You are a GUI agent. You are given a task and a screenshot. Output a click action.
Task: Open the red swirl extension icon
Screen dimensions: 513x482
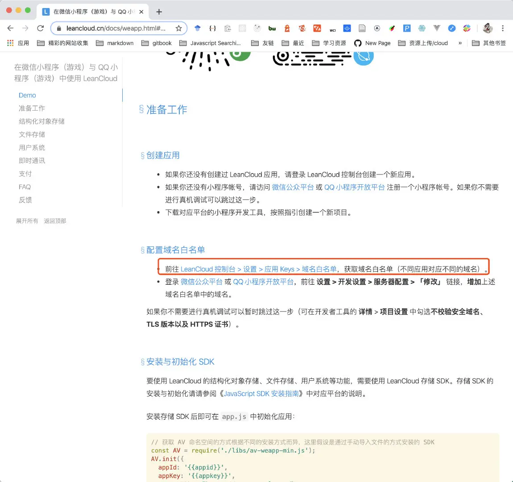[302, 29]
